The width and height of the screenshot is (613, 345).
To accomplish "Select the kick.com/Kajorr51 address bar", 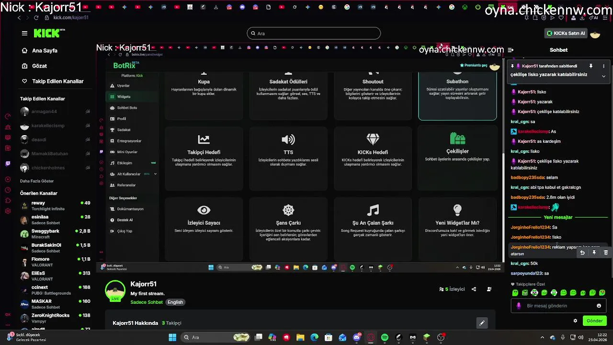I will pos(71,17).
